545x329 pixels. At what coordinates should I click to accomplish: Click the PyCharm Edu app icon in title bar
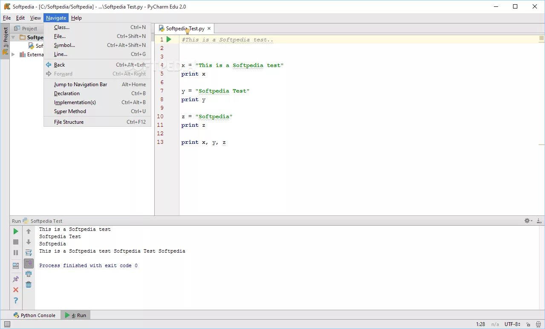click(7, 6)
